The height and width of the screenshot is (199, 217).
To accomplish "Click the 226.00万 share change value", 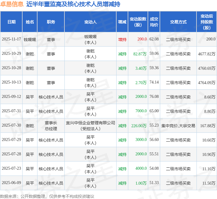I will click(141, 126).
